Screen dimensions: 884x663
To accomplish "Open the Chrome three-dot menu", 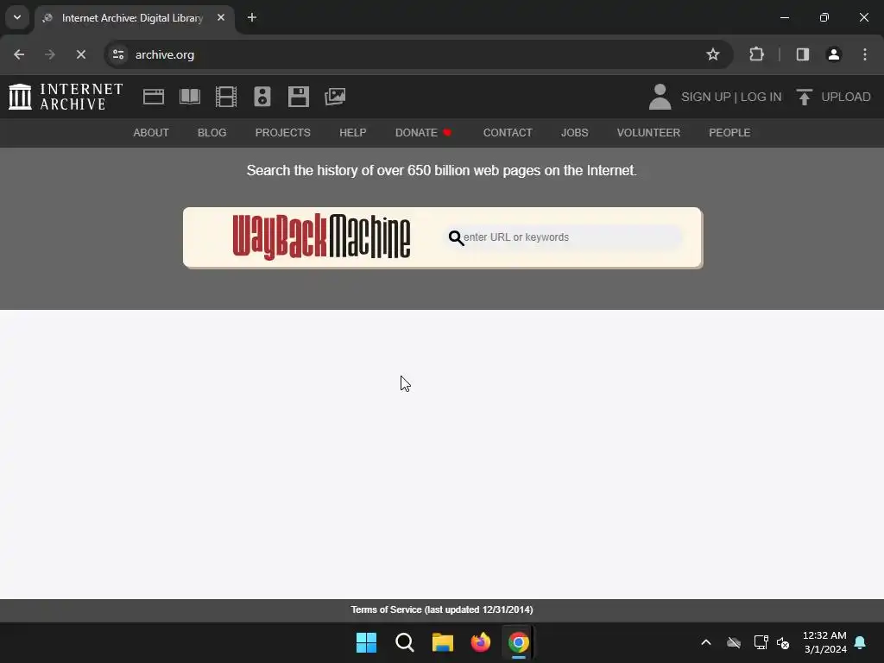I will pos(865,54).
